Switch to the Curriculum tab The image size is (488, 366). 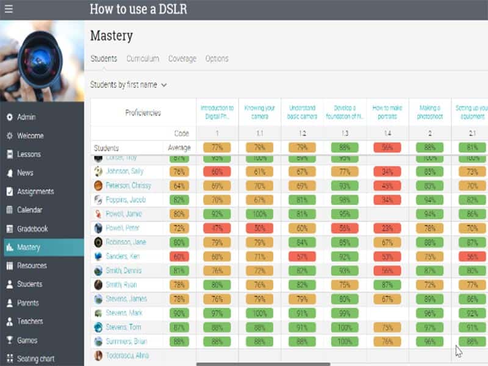pyautogui.click(x=143, y=59)
